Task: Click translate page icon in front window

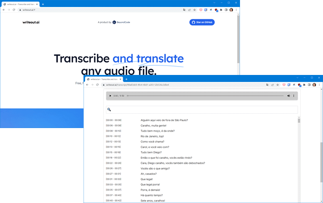Action: pos(267,85)
